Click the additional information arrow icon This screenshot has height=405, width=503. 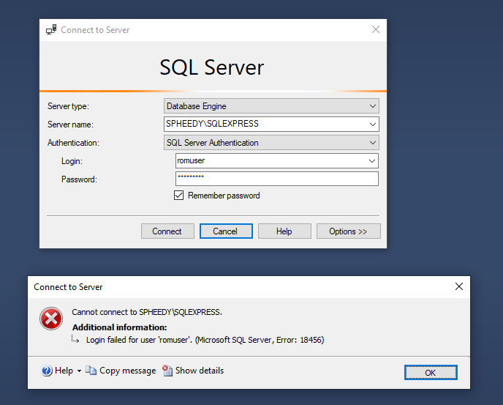pyautogui.click(x=75, y=339)
